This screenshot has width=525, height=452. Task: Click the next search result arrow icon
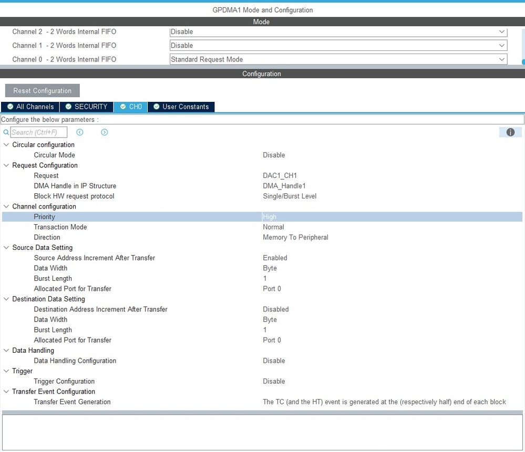click(104, 132)
